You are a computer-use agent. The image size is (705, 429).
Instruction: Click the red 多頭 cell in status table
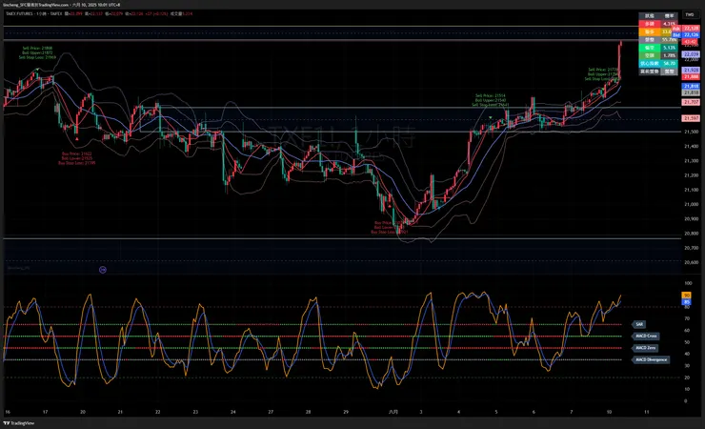(649, 24)
